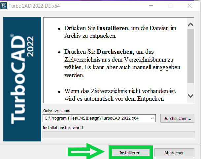This screenshot has height=159, width=201.
Task: Click the Installationsfortschritt progress bar
Action: 119,135
